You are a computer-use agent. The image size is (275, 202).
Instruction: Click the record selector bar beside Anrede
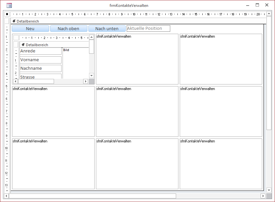pyautogui.click(x=16, y=51)
